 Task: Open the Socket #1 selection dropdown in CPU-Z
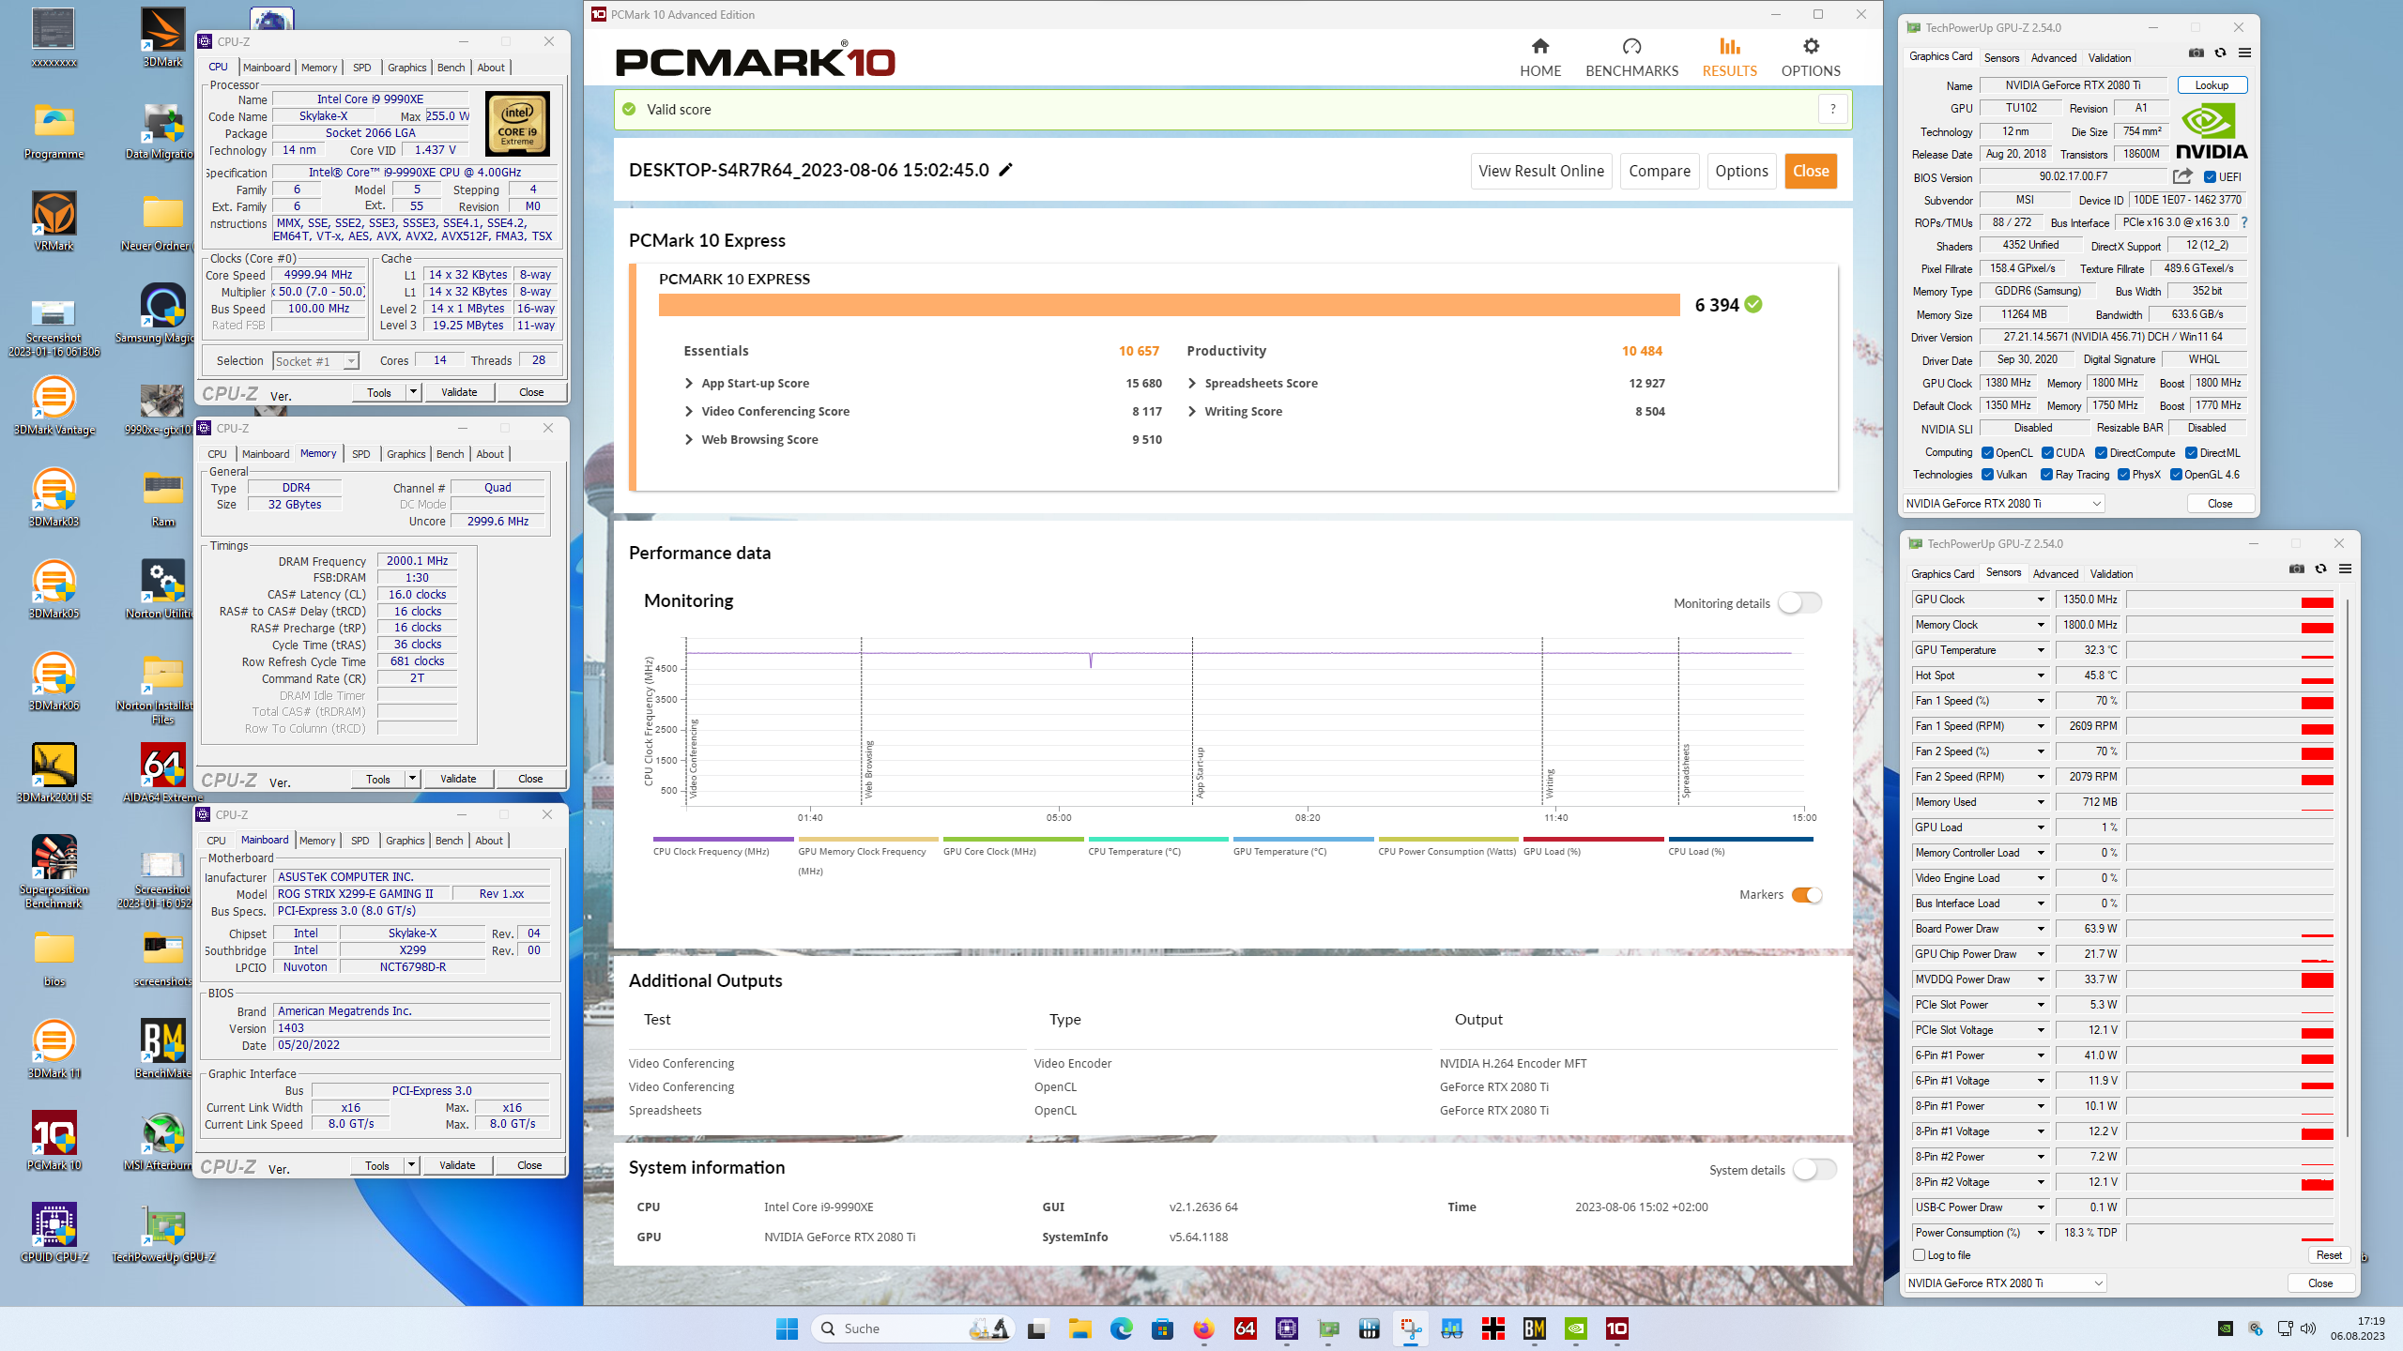pyautogui.click(x=316, y=361)
